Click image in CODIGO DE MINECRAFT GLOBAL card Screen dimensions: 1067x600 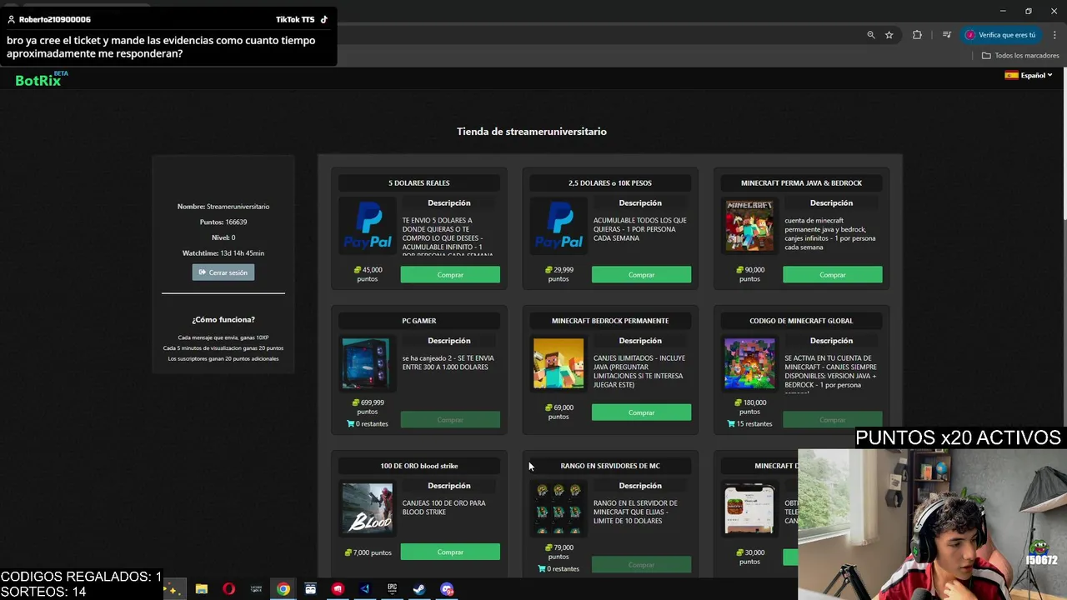749,363
